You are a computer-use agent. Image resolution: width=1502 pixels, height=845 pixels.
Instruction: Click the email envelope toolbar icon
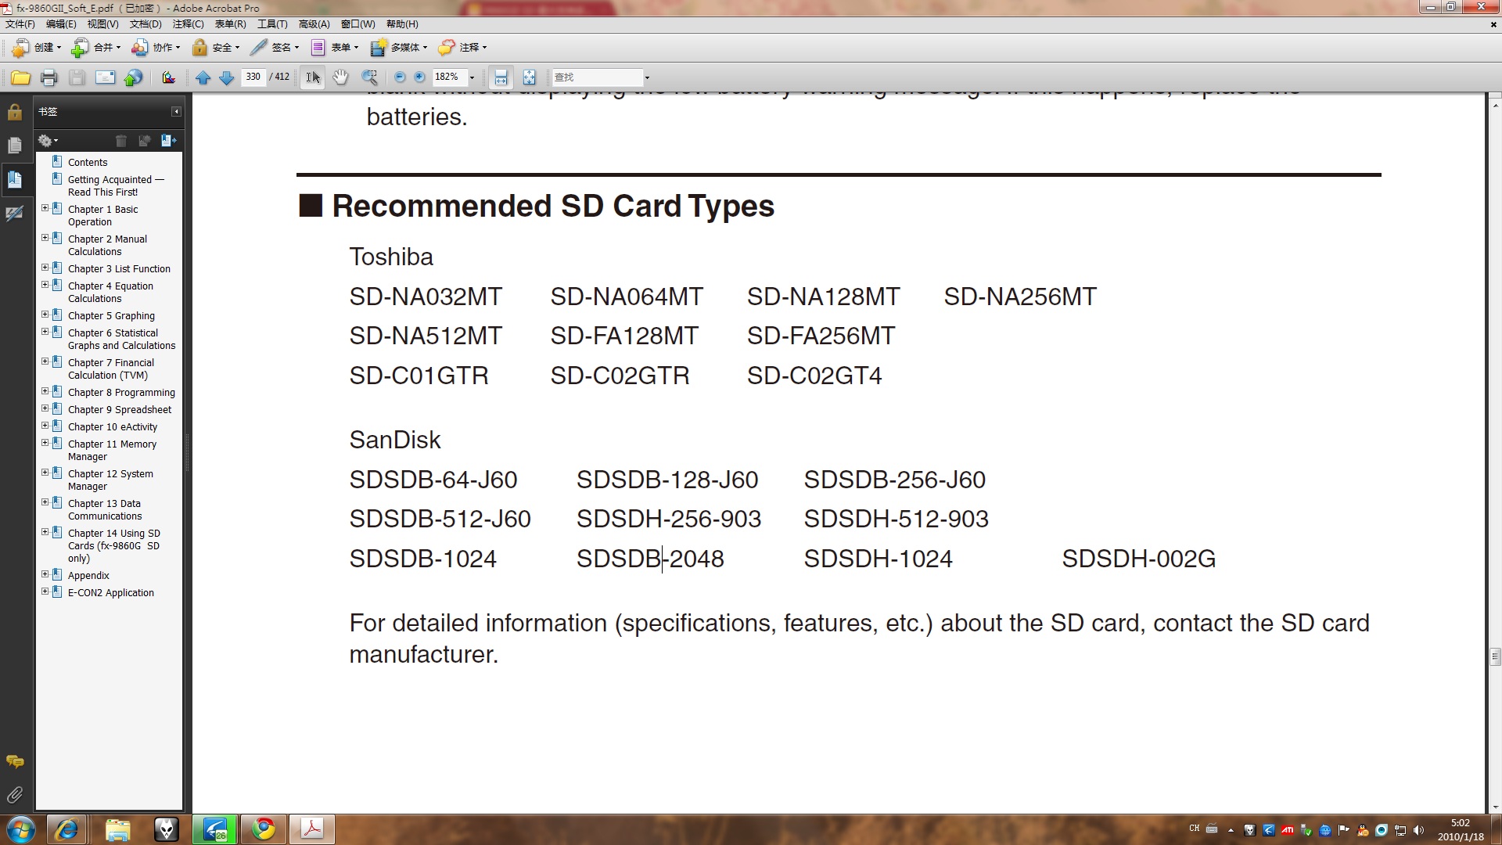(x=105, y=77)
